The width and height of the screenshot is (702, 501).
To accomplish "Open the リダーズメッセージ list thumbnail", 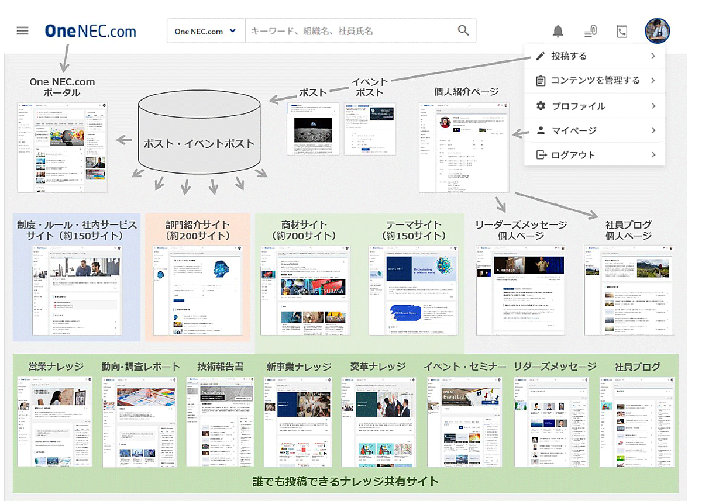I will (x=551, y=421).
